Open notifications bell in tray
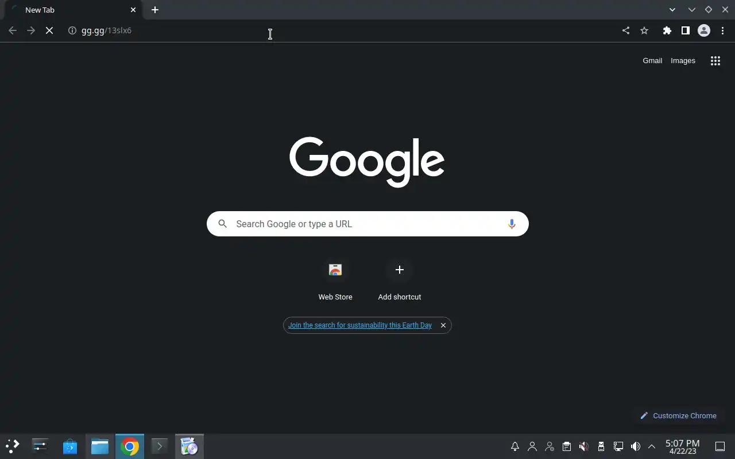735x459 pixels. point(515,446)
